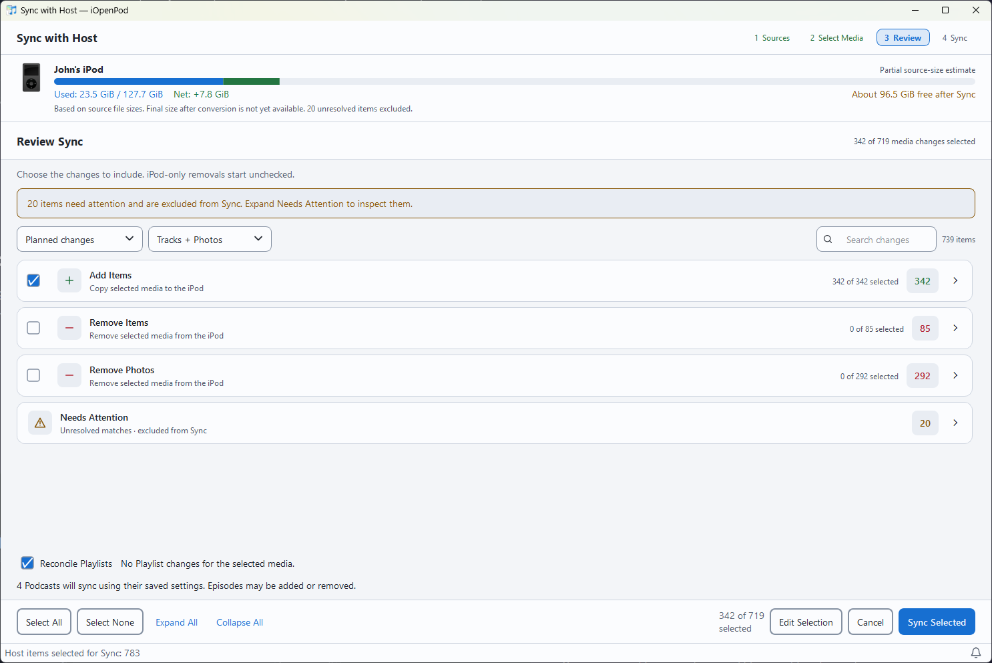Click the Select None button
This screenshot has width=992, height=663.
pyautogui.click(x=110, y=622)
